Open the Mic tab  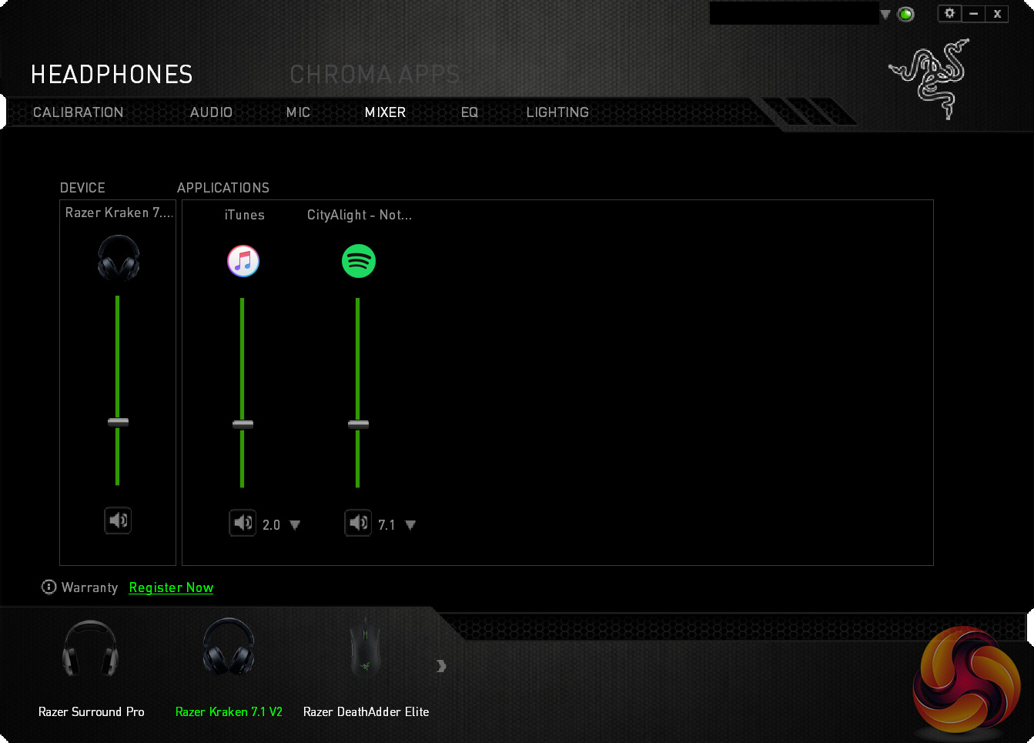pyautogui.click(x=298, y=112)
